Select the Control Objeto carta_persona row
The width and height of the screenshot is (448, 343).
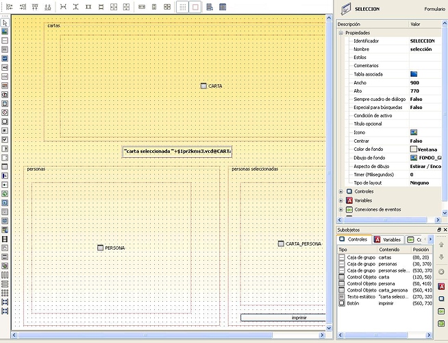[x=385, y=290]
